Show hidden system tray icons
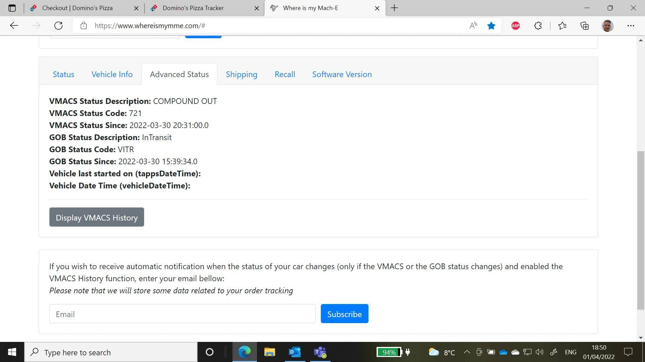Viewport: 645px width, 362px height. 467,352
